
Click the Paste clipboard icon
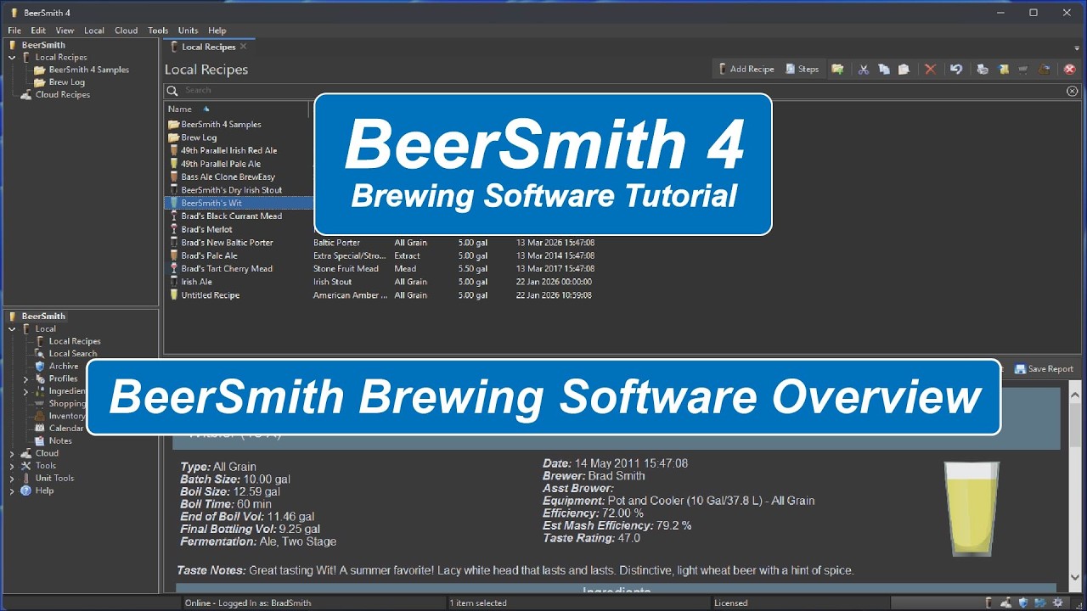pyautogui.click(x=904, y=69)
